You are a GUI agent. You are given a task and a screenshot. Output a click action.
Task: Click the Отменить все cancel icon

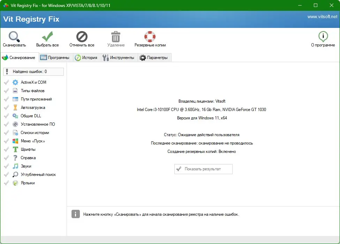point(81,36)
